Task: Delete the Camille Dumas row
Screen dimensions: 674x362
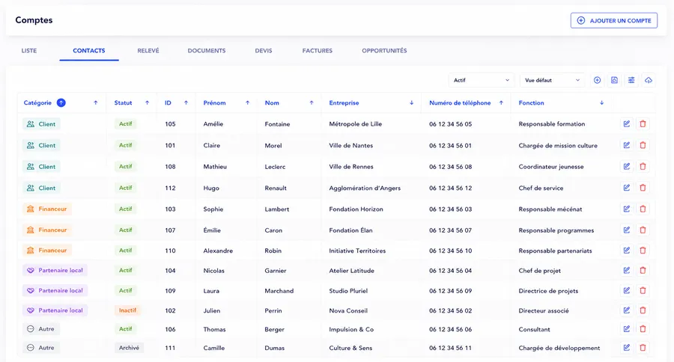Action: 643,347
